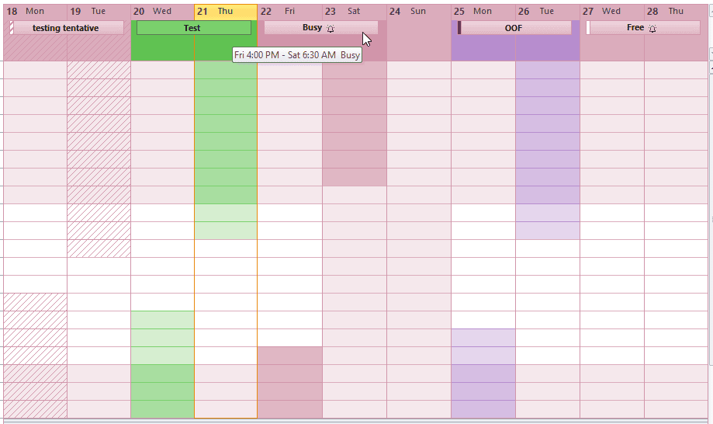Select the OOF event banner
Image resolution: width=713 pixels, height=424 pixels.
pos(514,28)
